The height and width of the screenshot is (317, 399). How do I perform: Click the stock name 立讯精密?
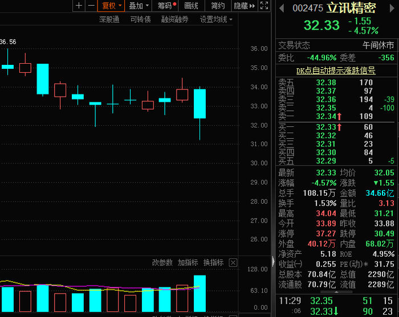click(351, 8)
